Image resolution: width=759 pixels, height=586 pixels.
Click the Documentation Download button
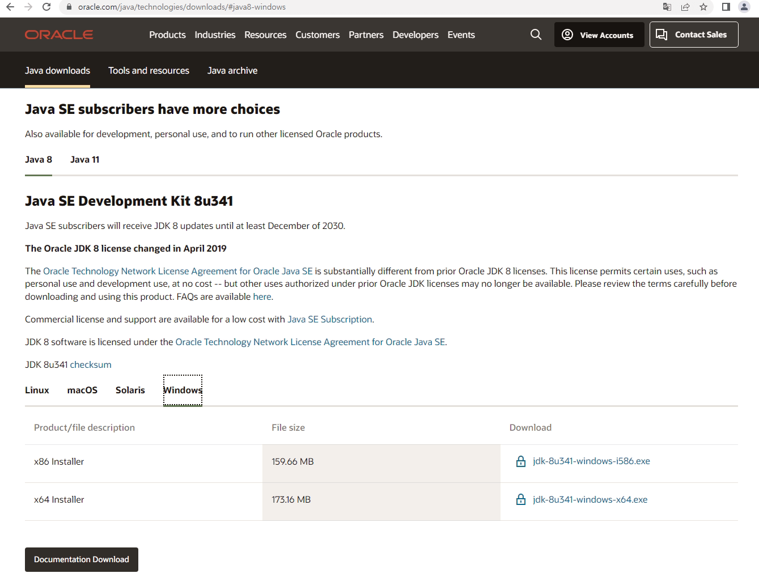coord(82,559)
